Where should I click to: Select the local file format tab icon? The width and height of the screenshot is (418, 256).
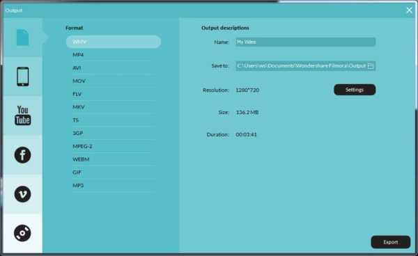click(x=23, y=38)
